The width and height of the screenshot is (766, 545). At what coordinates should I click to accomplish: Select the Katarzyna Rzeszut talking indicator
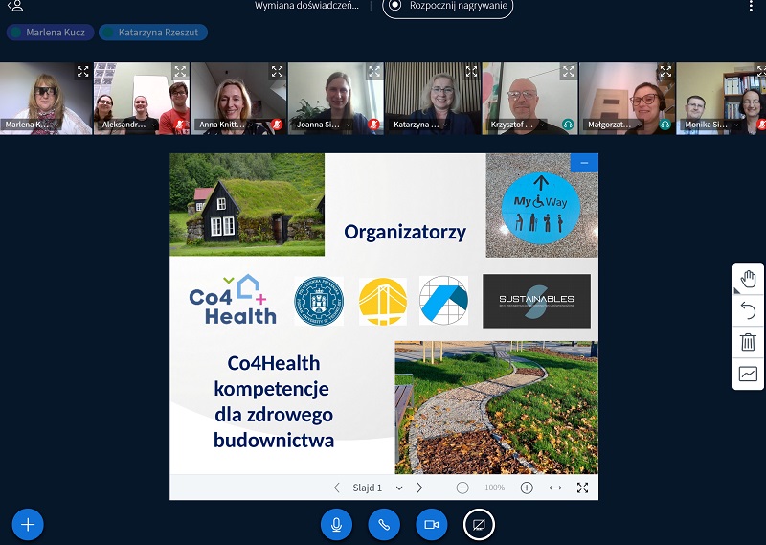tap(153, 33)
